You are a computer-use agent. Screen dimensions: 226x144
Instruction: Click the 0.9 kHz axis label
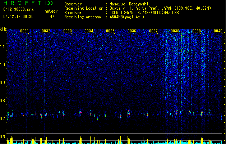pyautogui.click(x=3, y=83)
